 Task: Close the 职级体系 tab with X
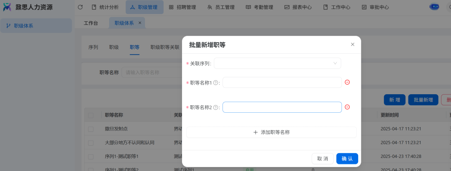click(x=140, y=23)
